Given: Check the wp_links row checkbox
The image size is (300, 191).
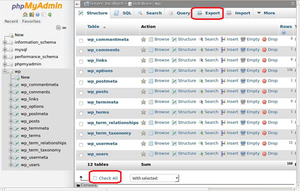Looking at the screenshot, I should point(81,62).
